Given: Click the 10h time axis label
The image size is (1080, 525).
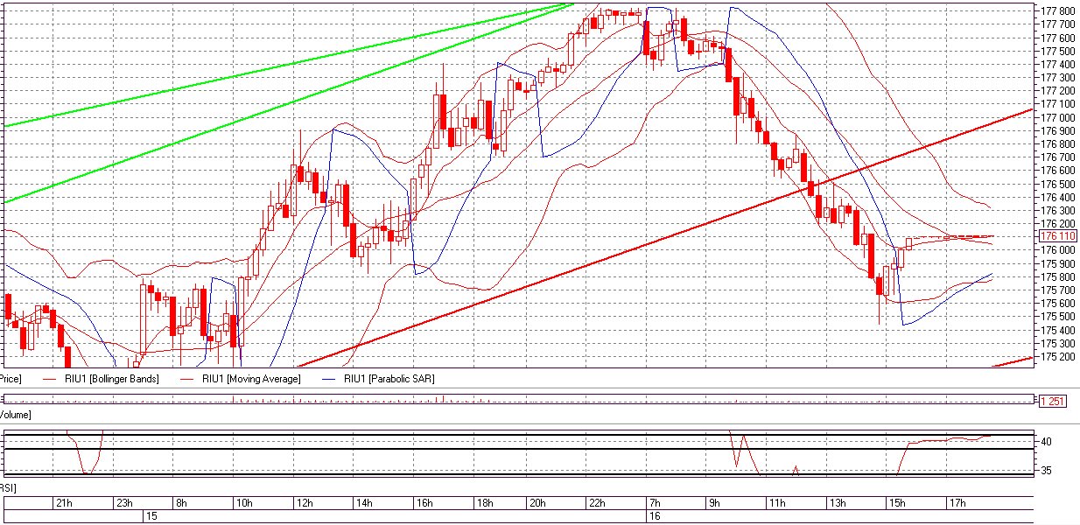Looking at the screenshot, I should pos(243,503).
